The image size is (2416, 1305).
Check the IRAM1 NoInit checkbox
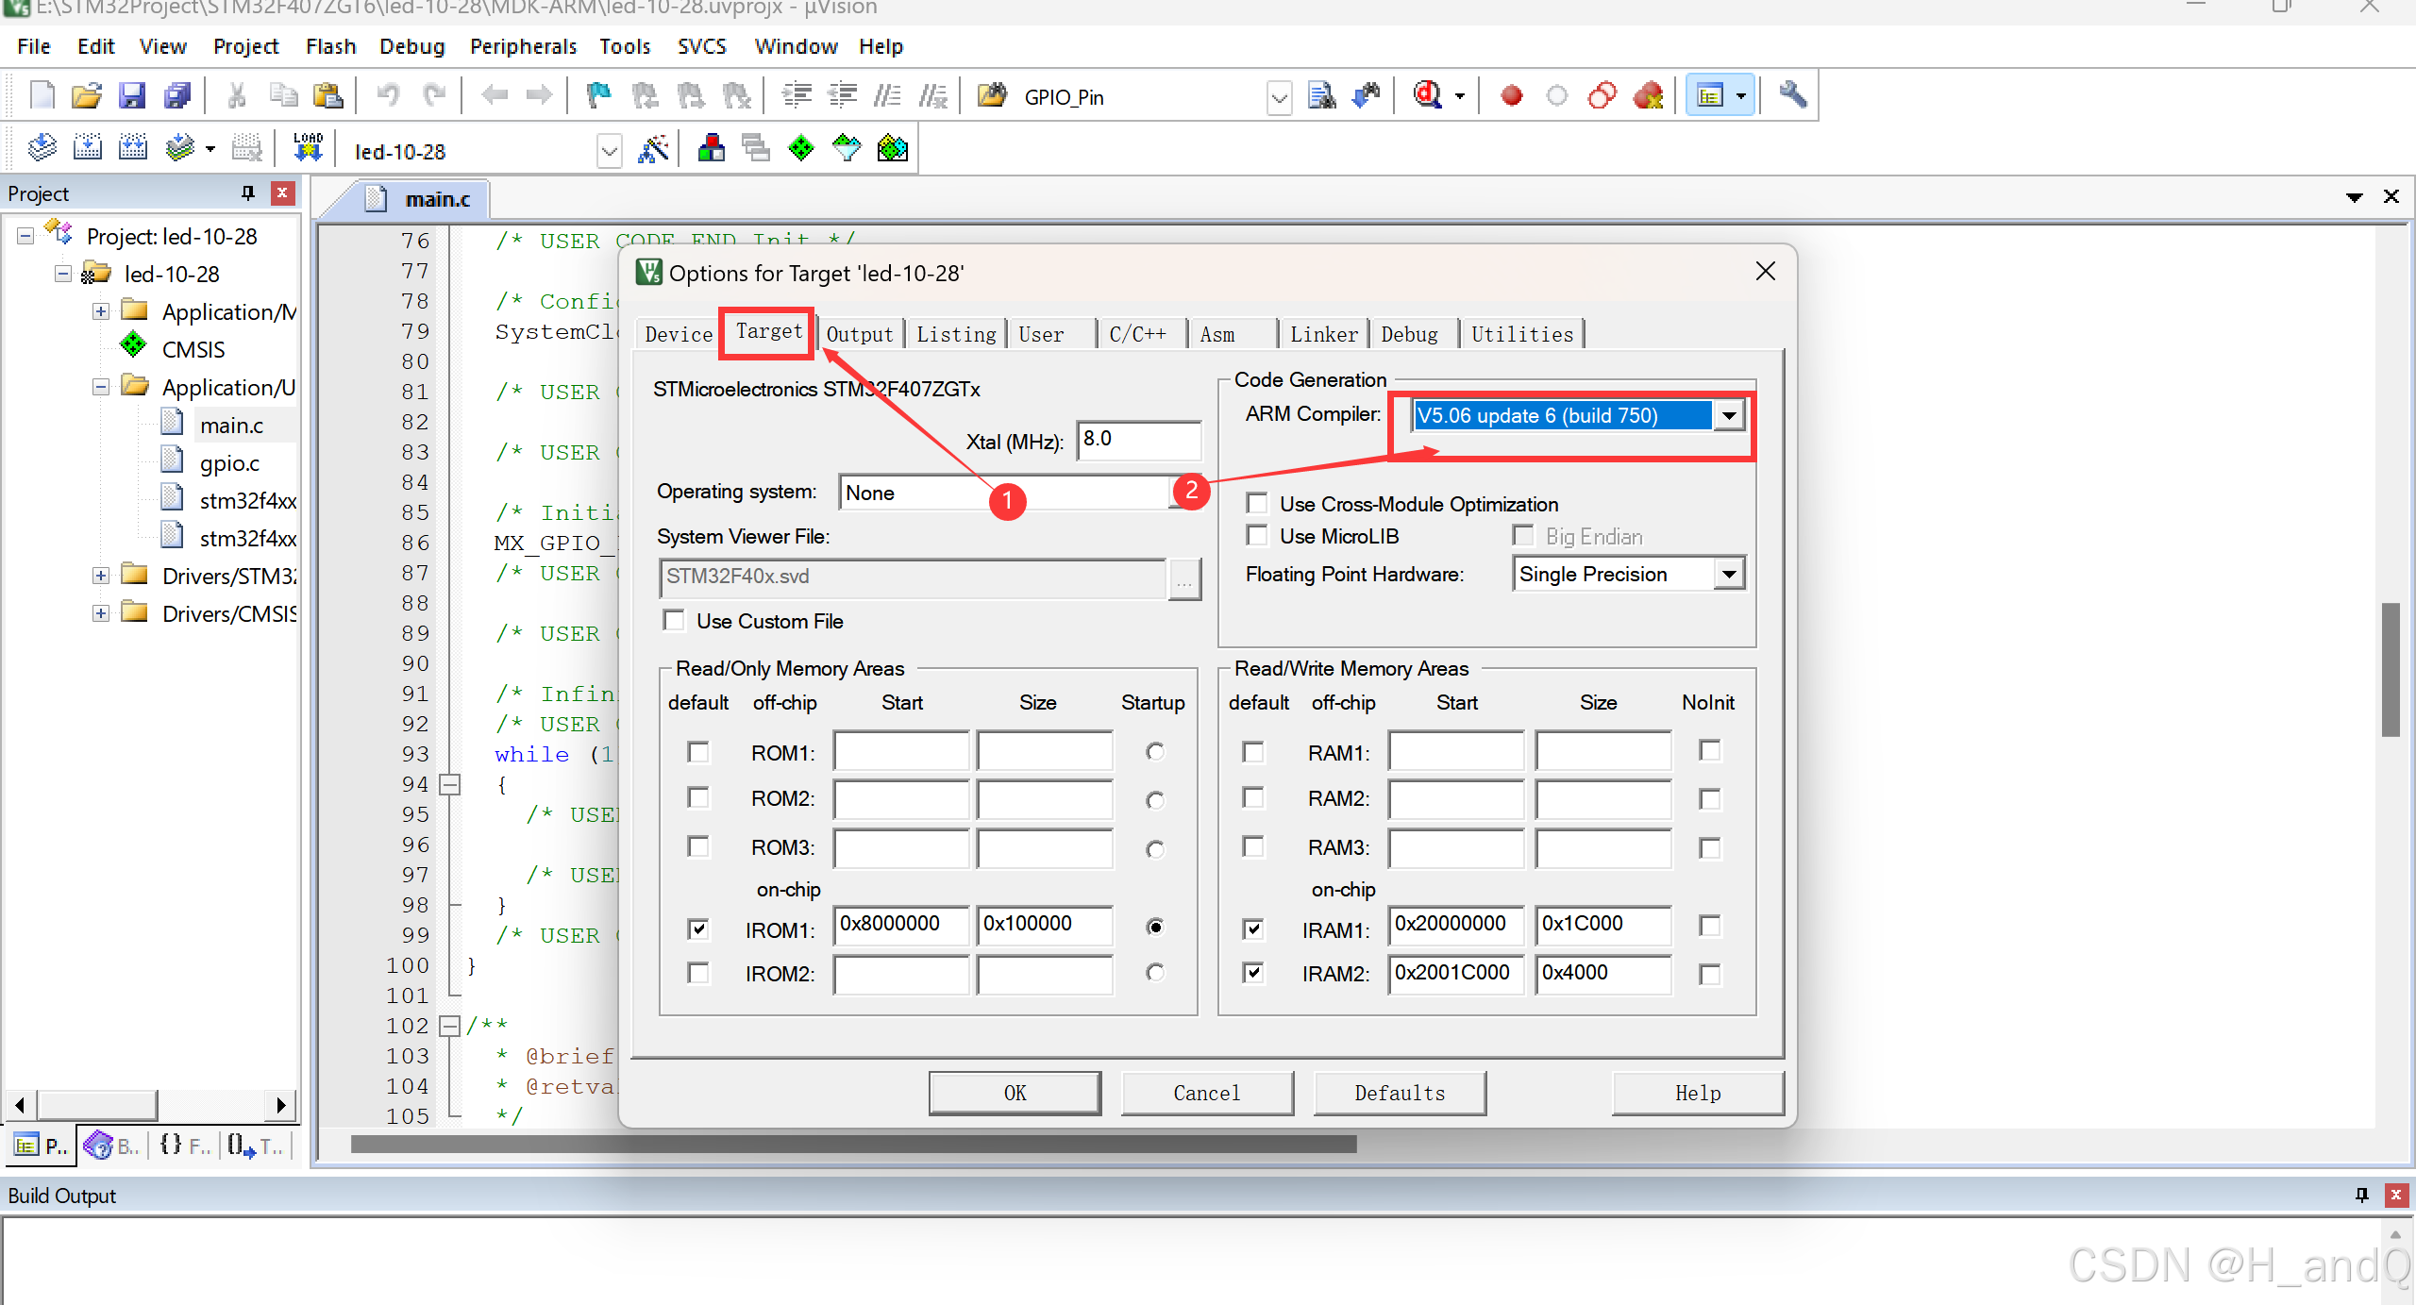tap(1709, 927)
